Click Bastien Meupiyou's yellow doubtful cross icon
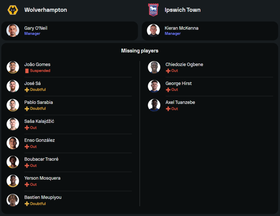This screenshot has width=280, height=216. coord(27,204)
